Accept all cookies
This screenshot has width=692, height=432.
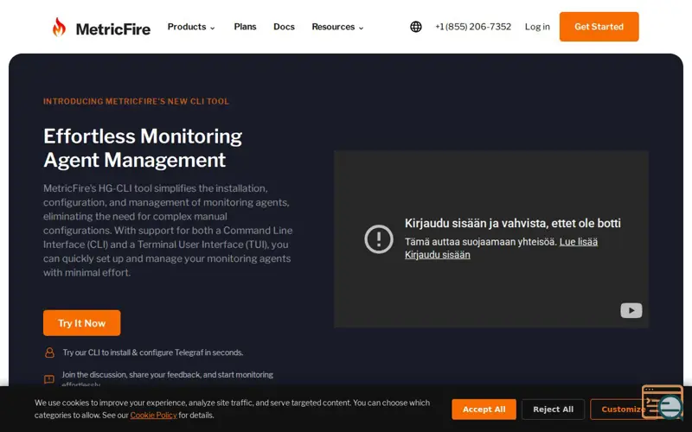(x=484, y=410)
